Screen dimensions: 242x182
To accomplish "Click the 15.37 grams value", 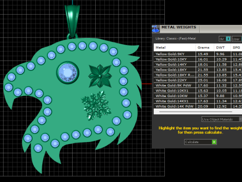I will pyautogui.click(x=203, y=96).
